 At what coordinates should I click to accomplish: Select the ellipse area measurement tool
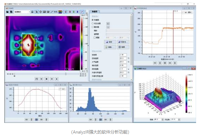48,12
